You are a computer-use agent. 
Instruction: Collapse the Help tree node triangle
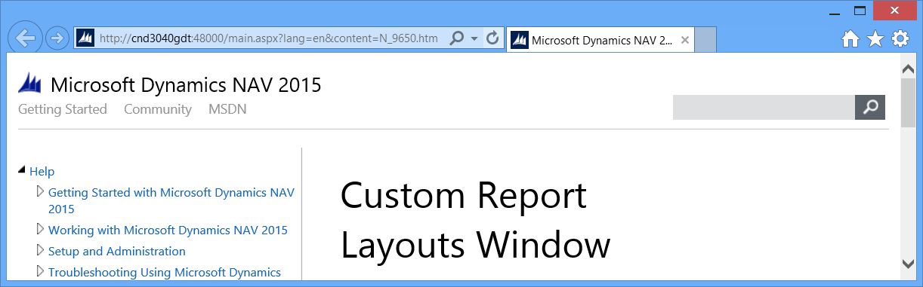coord(22,170)
